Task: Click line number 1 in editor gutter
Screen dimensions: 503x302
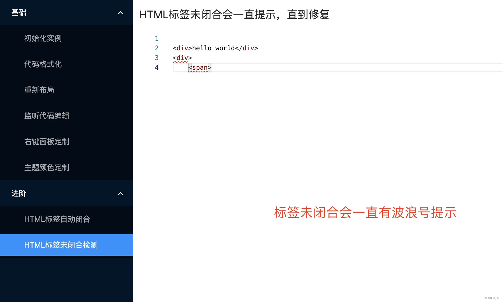Action: 157,38
